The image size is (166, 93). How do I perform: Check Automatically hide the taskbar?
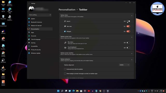point(65,69)
